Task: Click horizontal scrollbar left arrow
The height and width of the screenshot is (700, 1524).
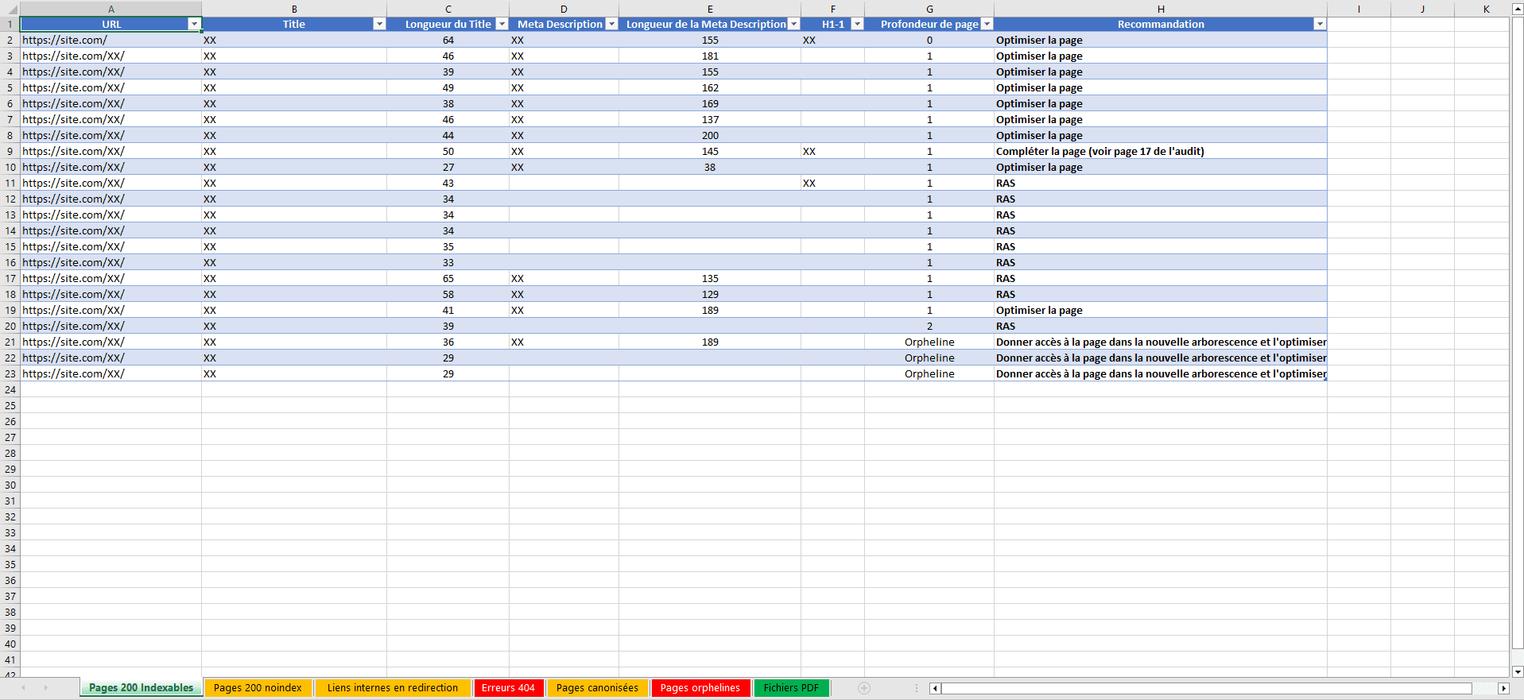Action: point(936,688)
